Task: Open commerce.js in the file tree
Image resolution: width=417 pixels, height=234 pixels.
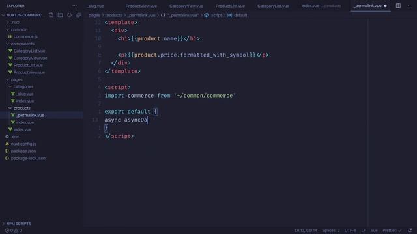Action: tap(25, 36)
